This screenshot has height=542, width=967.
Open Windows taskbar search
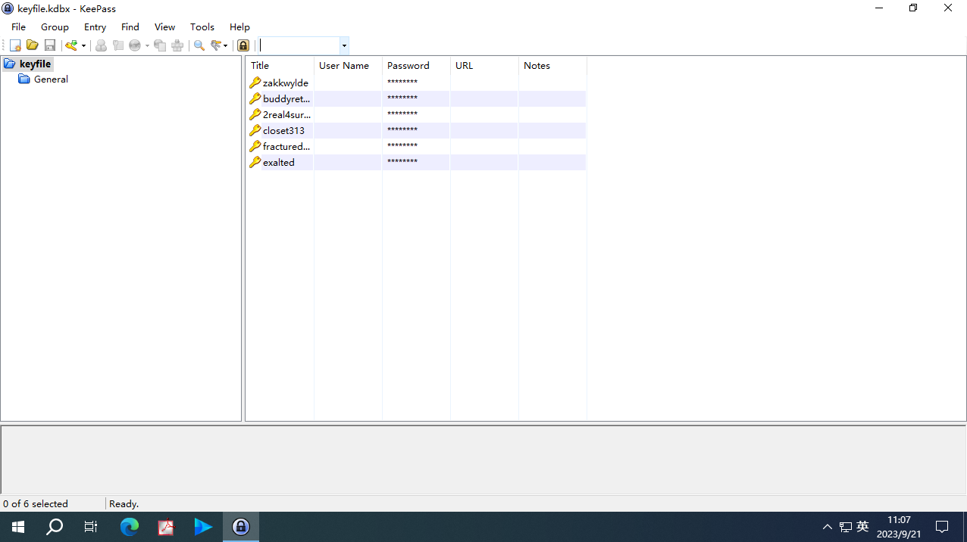click(x=55, y=527)
